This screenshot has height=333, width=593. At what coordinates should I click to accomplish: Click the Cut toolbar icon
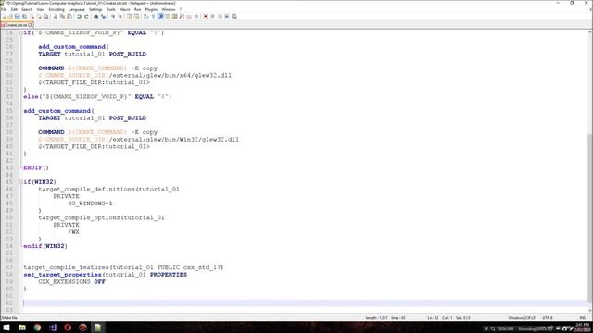(55, 17)
